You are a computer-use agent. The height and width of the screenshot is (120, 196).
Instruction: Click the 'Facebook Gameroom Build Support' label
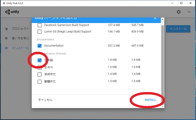(x=67, y=25)
